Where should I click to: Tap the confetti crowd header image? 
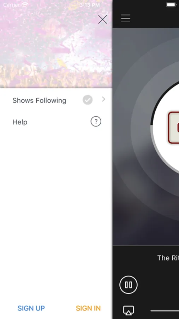[x=56, y=44]
